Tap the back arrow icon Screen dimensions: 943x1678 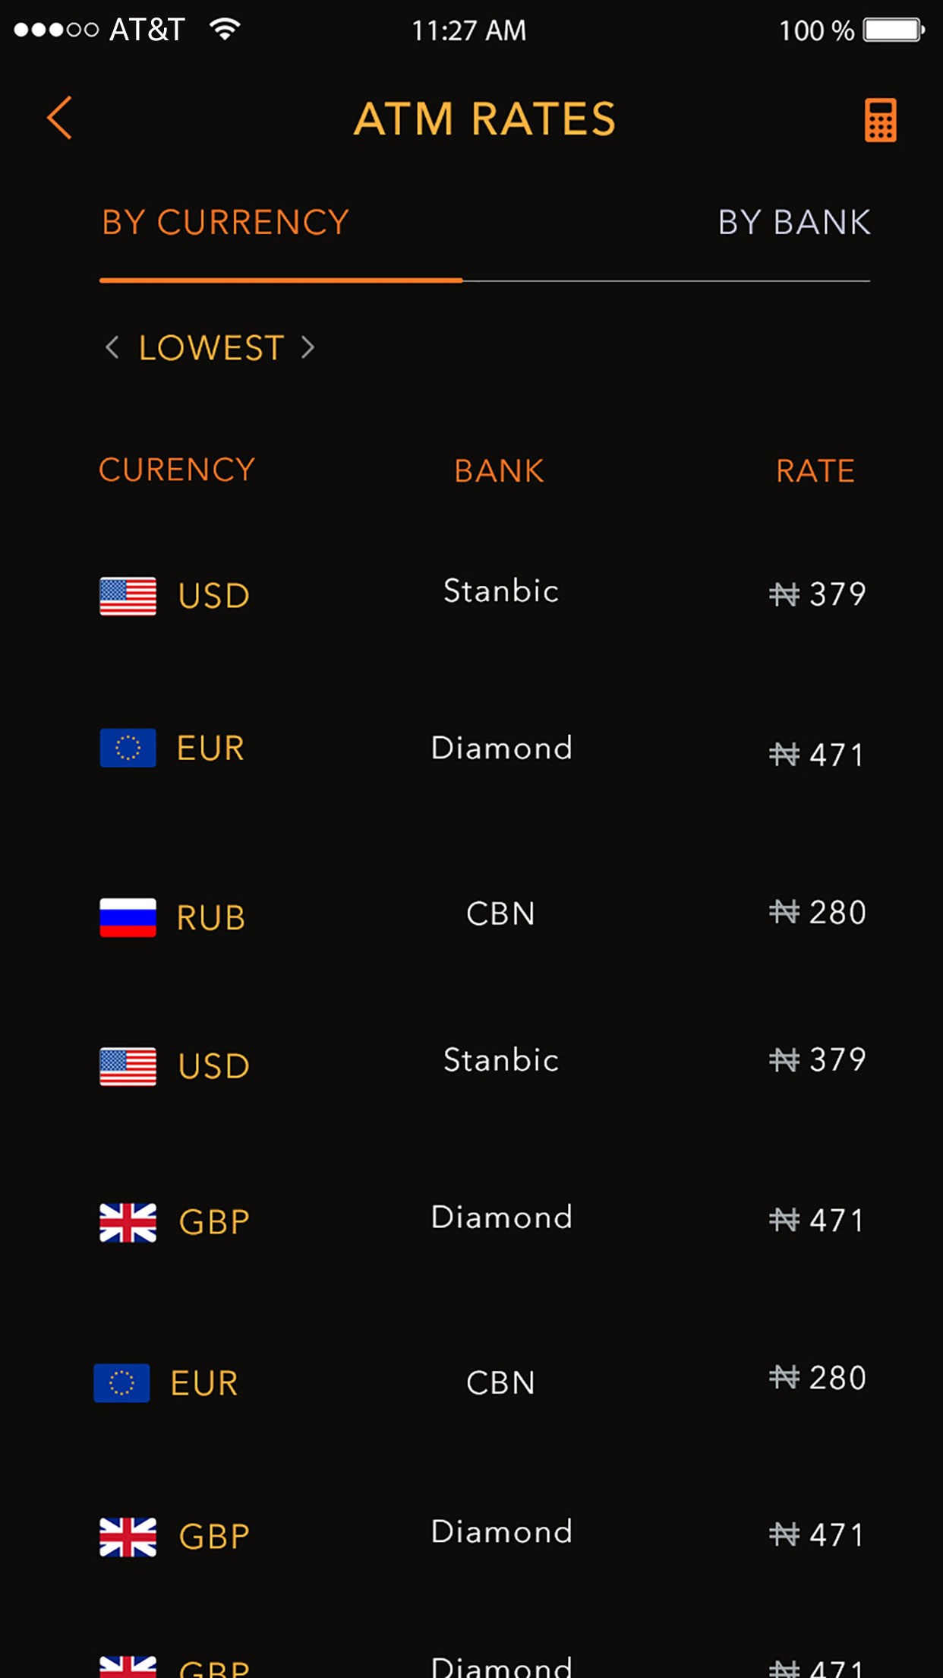point(60,118)
